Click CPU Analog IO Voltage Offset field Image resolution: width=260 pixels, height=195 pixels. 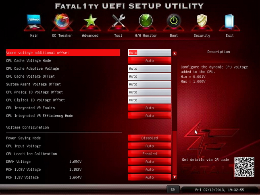pos(150,92)
